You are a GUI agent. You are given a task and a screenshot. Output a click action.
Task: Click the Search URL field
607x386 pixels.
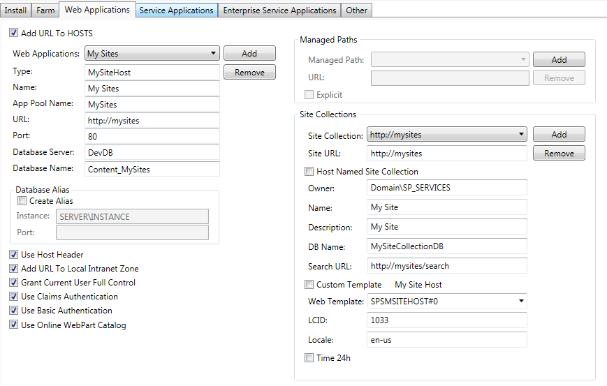447,266
